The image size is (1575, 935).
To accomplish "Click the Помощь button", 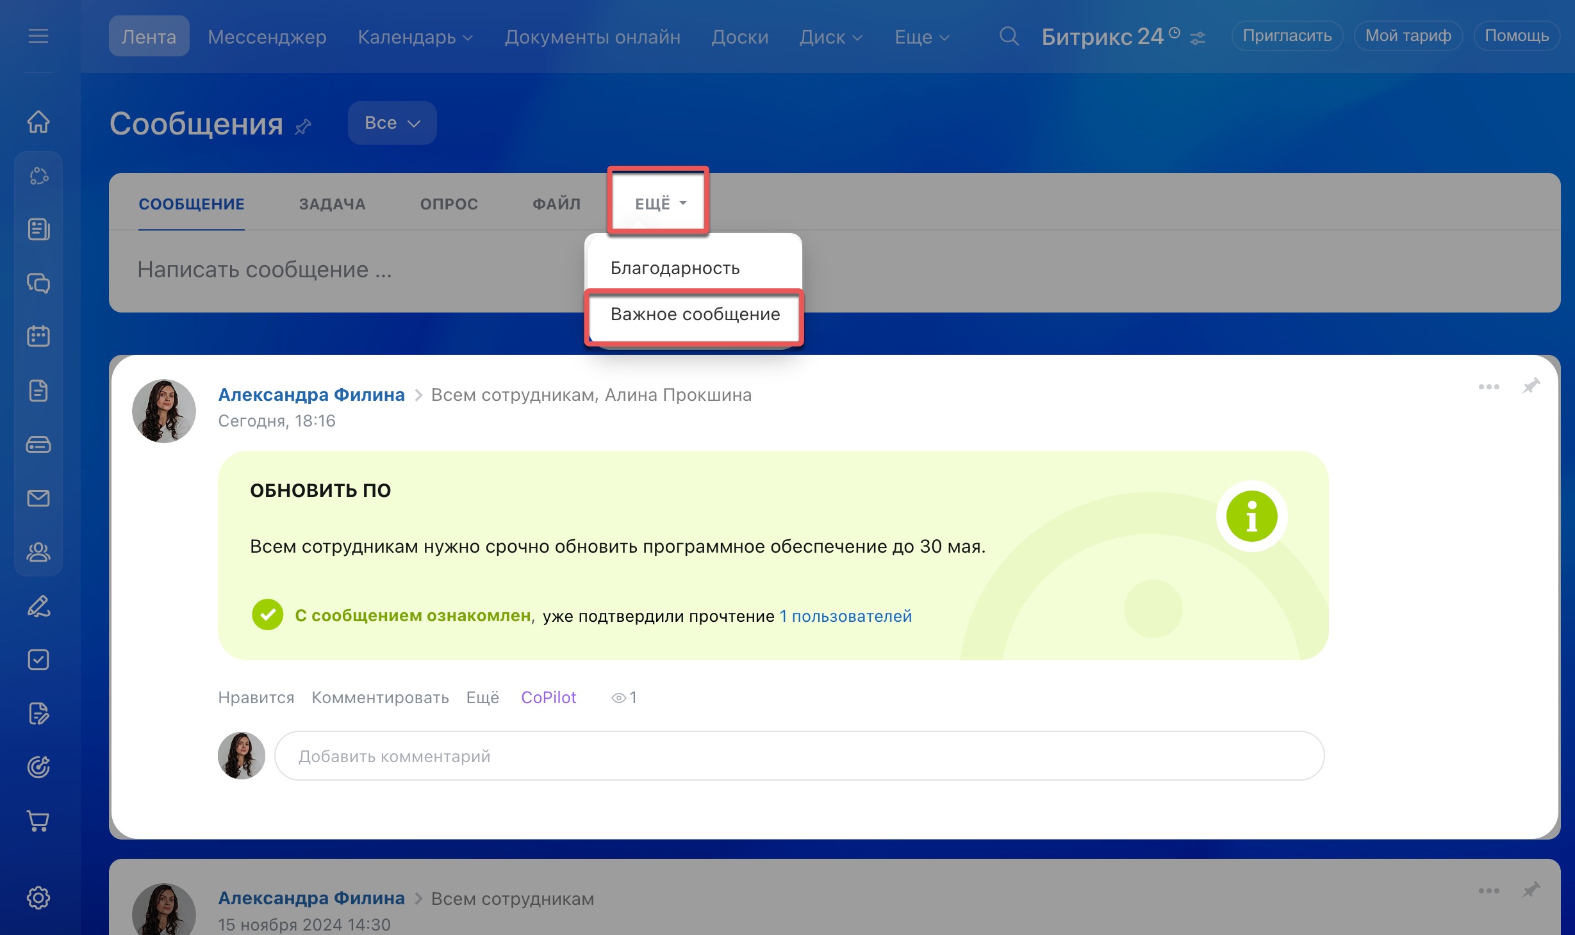I will point(1517,36).
